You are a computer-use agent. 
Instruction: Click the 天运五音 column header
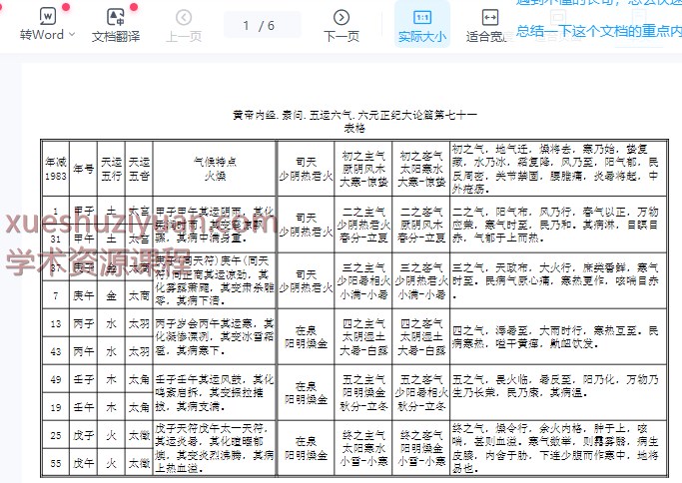(139, 167)
